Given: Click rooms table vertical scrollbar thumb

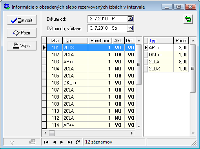Looking at the screenshot, I should click(x=139, y=65).
